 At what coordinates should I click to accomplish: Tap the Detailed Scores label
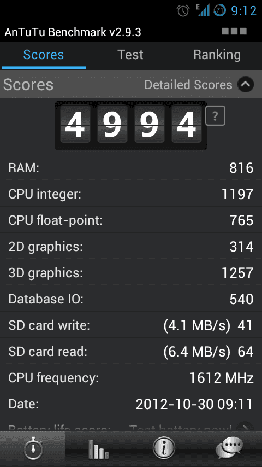tap(188, 85)
